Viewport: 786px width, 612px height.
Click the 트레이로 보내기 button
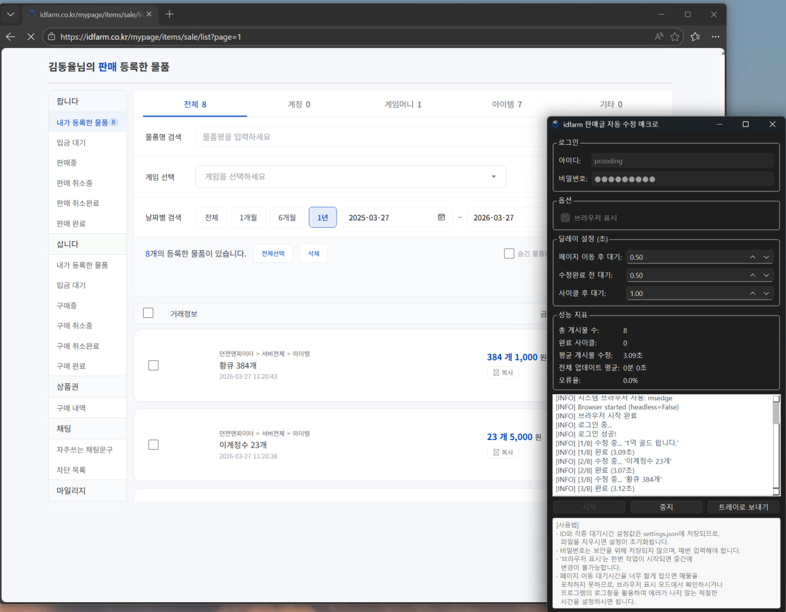point(743,507)
